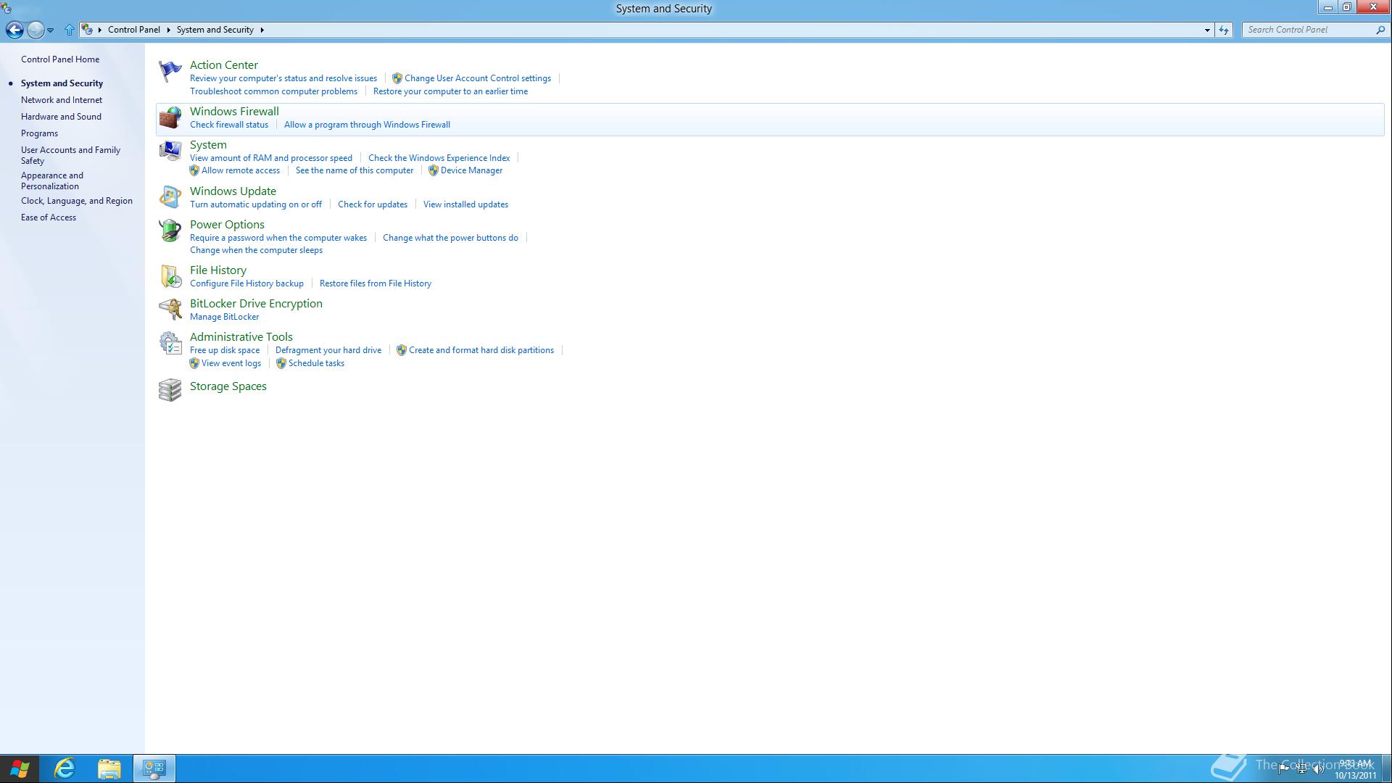1392x783 pixels.
Task: Click Schedule tasks link
Action: pyautogui.click(x=316, y=363)
